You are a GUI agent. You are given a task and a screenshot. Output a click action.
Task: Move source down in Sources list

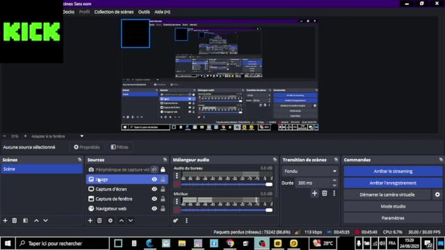pyautogui.click(x=131, y=220)
